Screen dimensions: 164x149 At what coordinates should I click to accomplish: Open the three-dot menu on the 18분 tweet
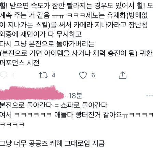click(x=150, y=95)
